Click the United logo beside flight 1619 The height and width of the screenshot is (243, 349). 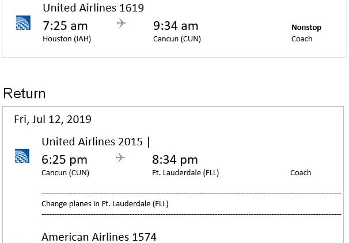point(23,24)
